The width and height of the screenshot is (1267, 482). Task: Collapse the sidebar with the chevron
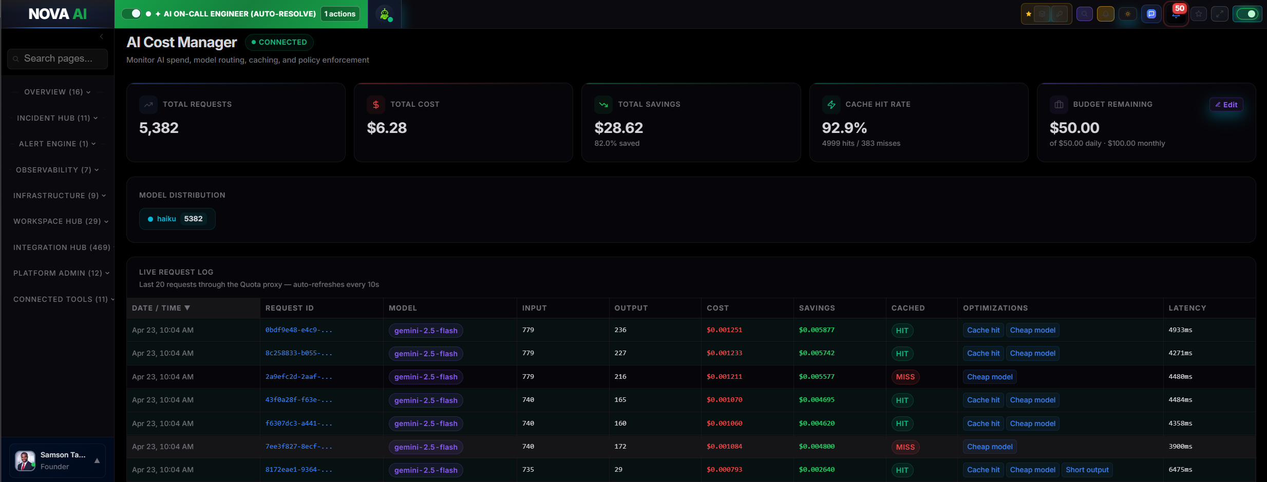pyautogui.click(x=101, y=36)
